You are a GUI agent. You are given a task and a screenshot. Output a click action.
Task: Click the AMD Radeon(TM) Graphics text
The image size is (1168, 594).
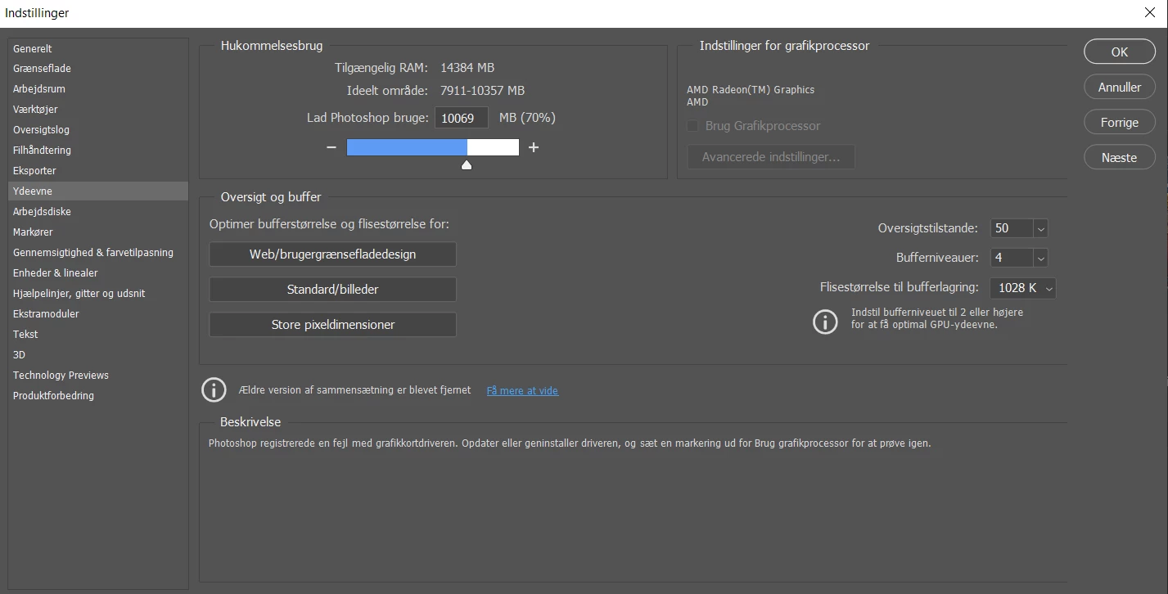click(x=751, y=90)
